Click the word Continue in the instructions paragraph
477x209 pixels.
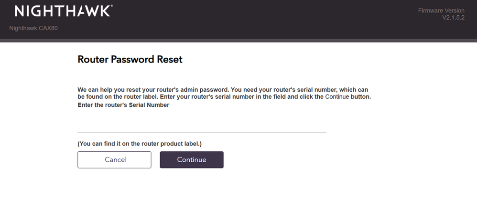coord(337,97)
